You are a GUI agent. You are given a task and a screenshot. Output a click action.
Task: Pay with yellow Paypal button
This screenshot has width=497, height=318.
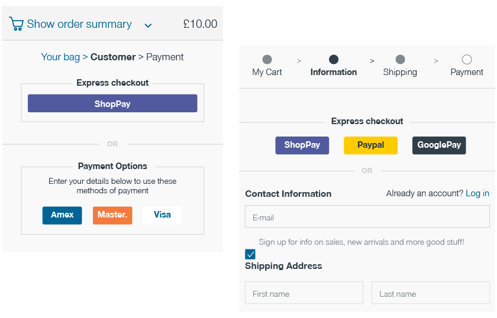[x=370, y=145]
